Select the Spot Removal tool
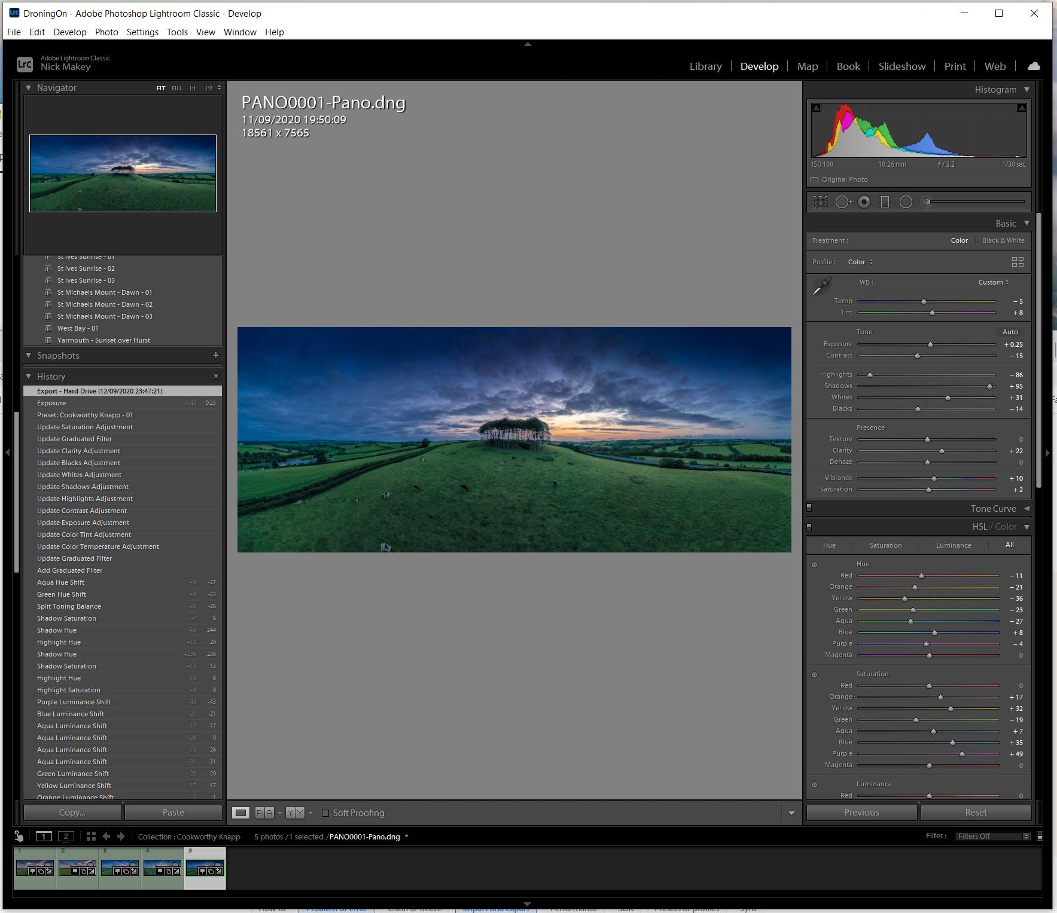Image resolution: width=1057 pixels, height=913 pixels. 843,201
